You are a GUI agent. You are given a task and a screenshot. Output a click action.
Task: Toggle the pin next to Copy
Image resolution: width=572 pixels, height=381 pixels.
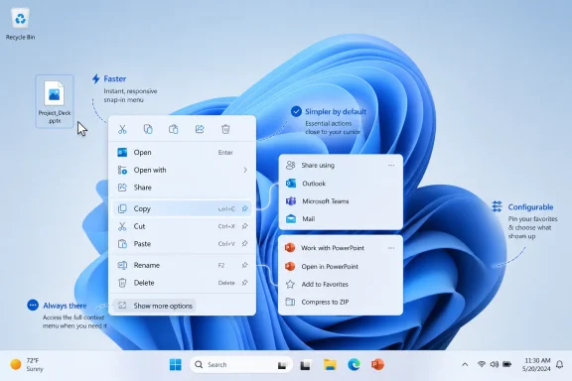click(x=244, y=208)
